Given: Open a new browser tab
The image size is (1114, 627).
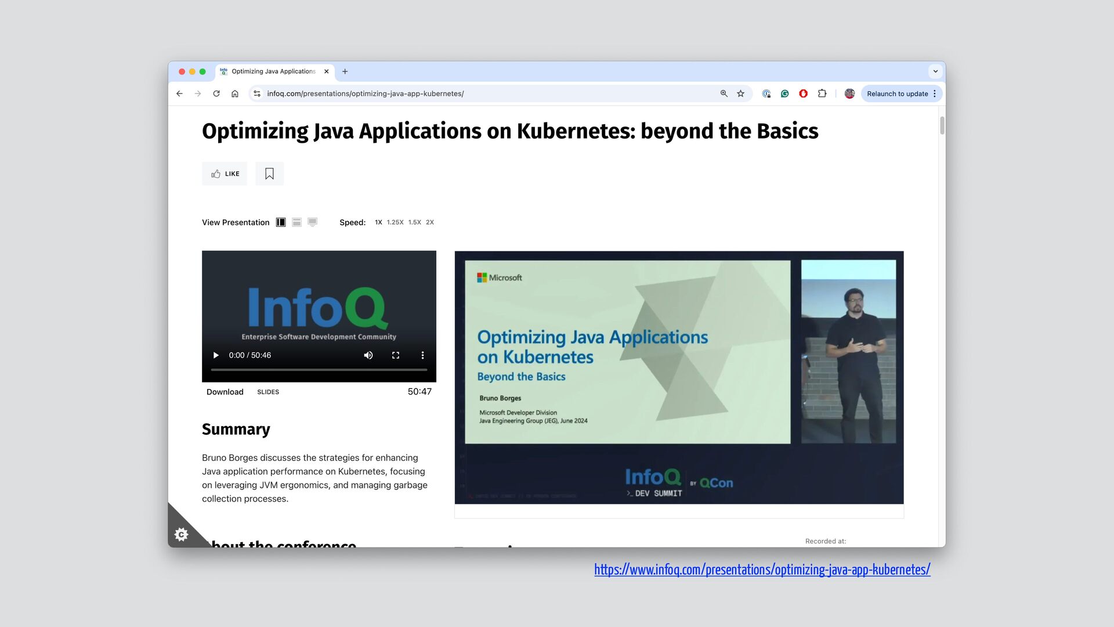Looking at the screenshot, I should [x=345, y=71].
